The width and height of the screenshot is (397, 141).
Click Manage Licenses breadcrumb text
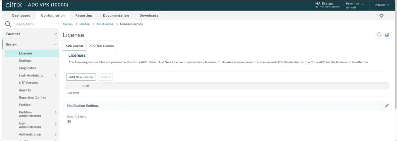point(131,24)
